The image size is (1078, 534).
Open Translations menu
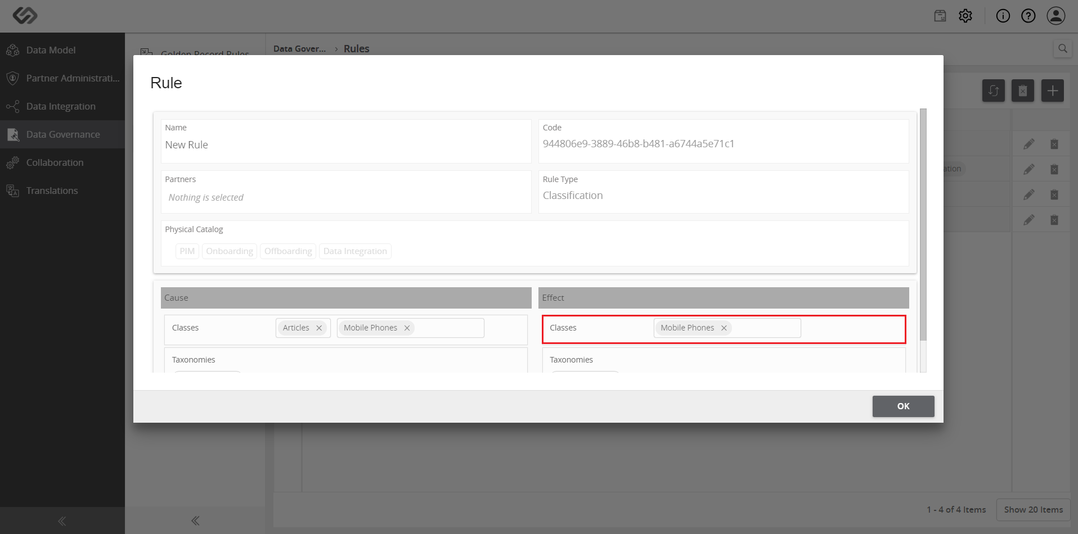click(62, 191)
